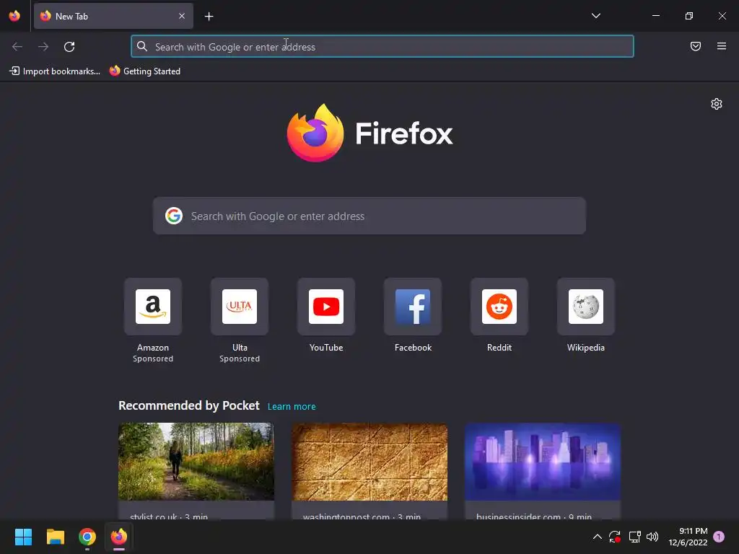Open the Windows Start menu
739x554 pixels.
[x=23, y=537]
